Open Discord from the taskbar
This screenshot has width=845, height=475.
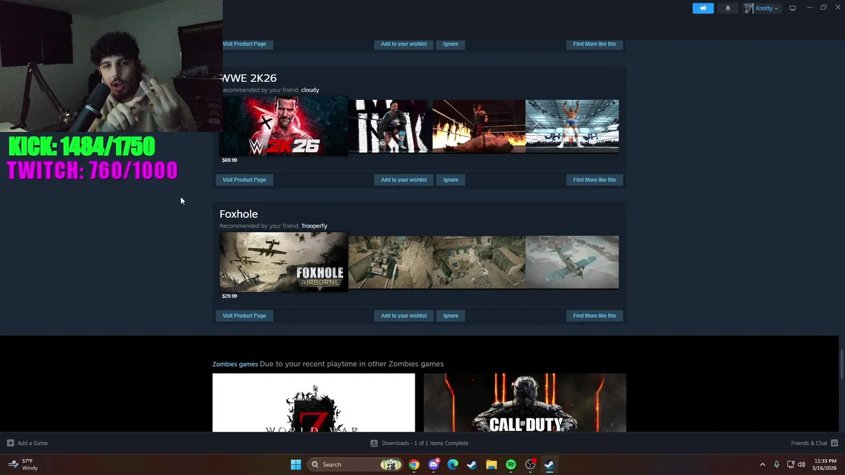point(434,464)
